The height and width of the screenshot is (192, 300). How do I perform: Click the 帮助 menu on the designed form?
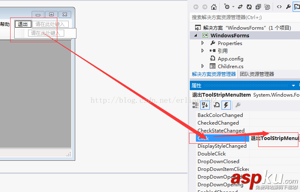coord(5,24)
